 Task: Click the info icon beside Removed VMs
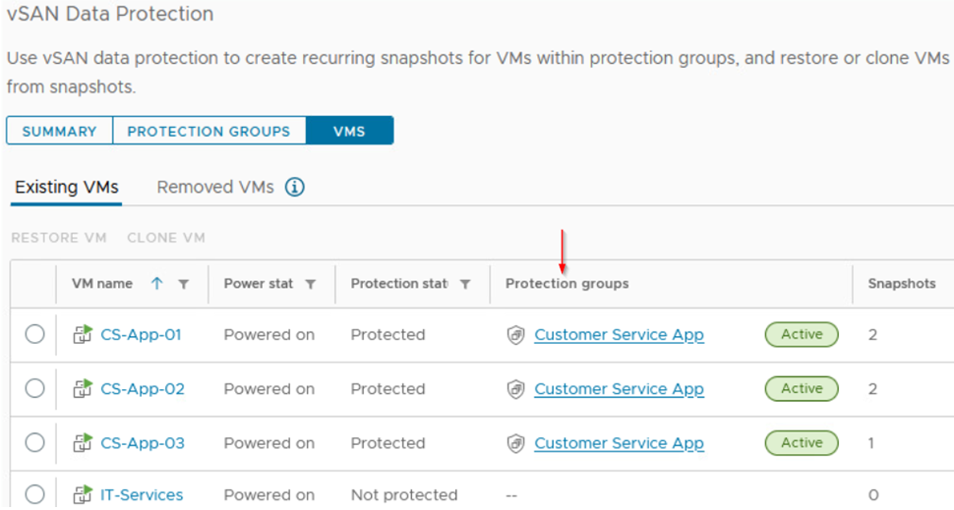tap(295, 188)
